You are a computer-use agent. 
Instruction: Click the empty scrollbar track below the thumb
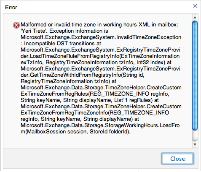pyautogui.click(x=195, y=136)
